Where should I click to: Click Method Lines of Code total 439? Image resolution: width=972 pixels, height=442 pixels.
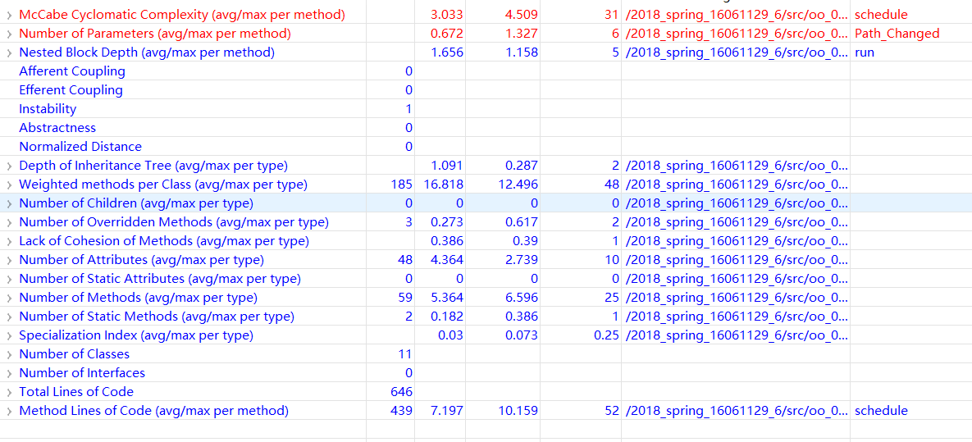pyautogui.click(x=402, y=411)
